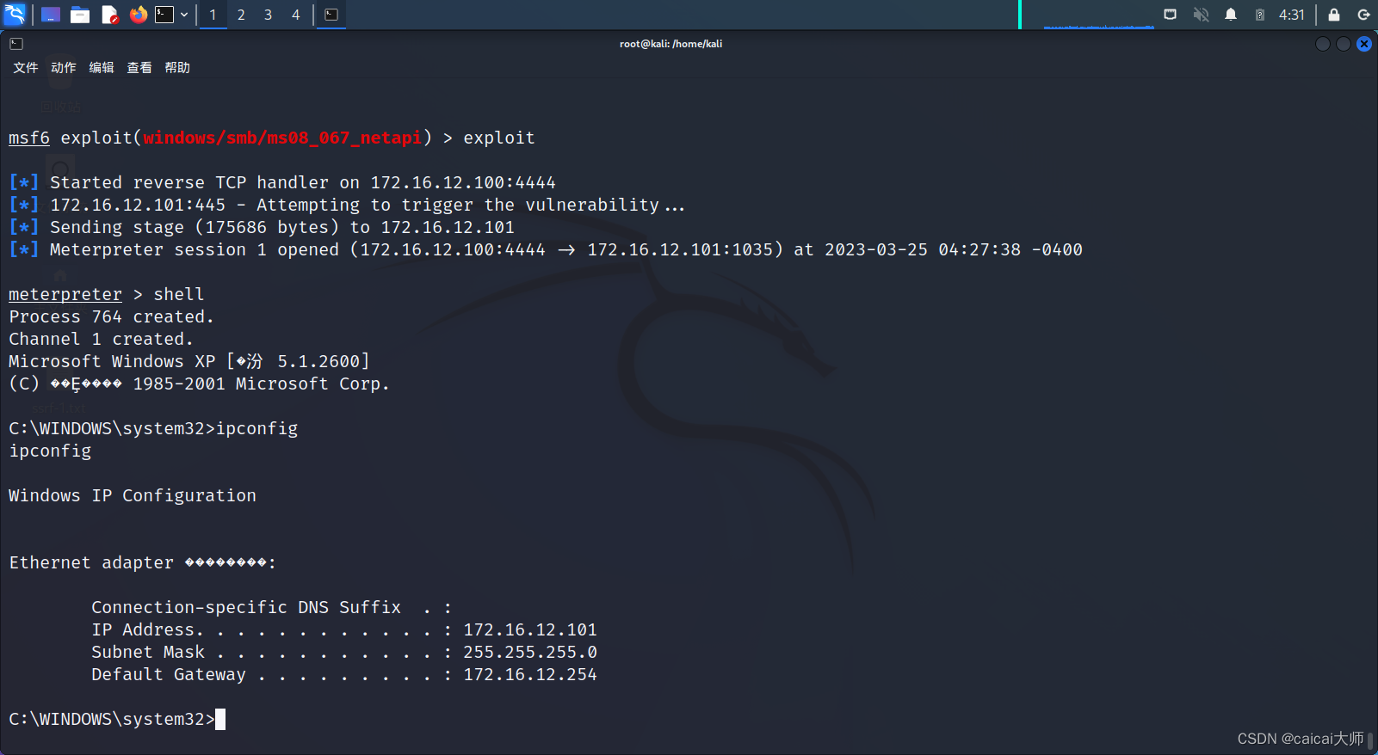Select the terminal window button in taskbar
Viewport: 1378px width, 755px height.
[x=331, y=15]
